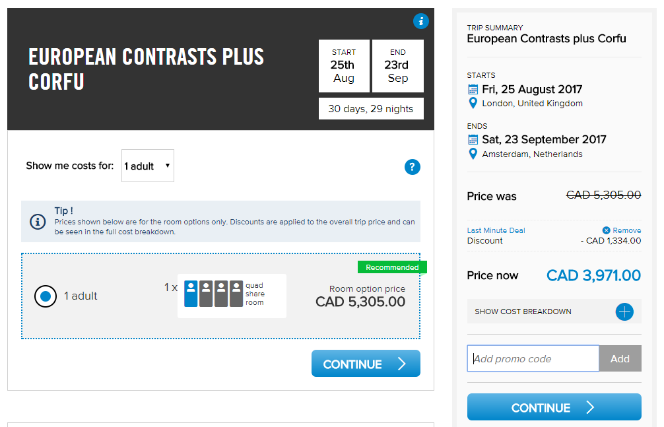The width and height of the screenshot is (664, 427).
Task: Click the green Recommended badge
Action: [392, 267]
